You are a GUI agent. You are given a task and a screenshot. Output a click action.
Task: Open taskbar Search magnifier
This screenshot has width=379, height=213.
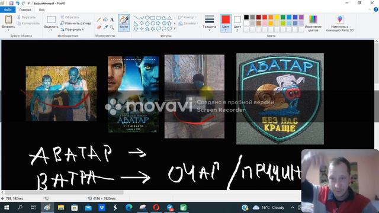[x=20, y=208]
